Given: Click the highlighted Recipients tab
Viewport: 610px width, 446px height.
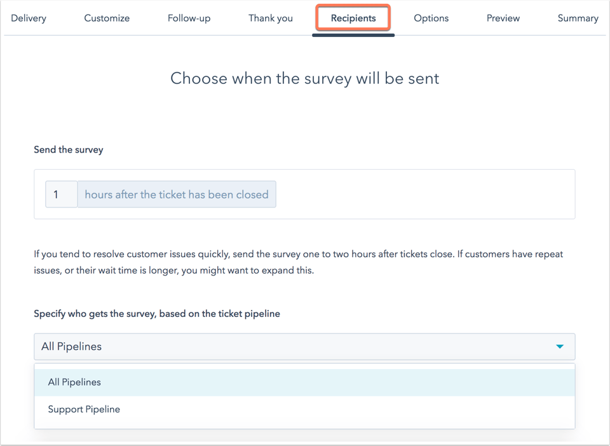Looking at the screenshot, I should click(353, 18).
